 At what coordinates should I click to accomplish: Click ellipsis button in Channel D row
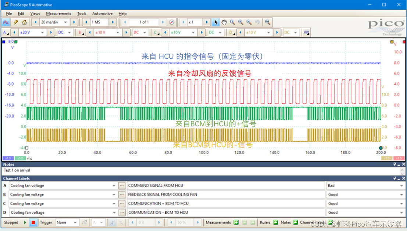coord(122,213)
